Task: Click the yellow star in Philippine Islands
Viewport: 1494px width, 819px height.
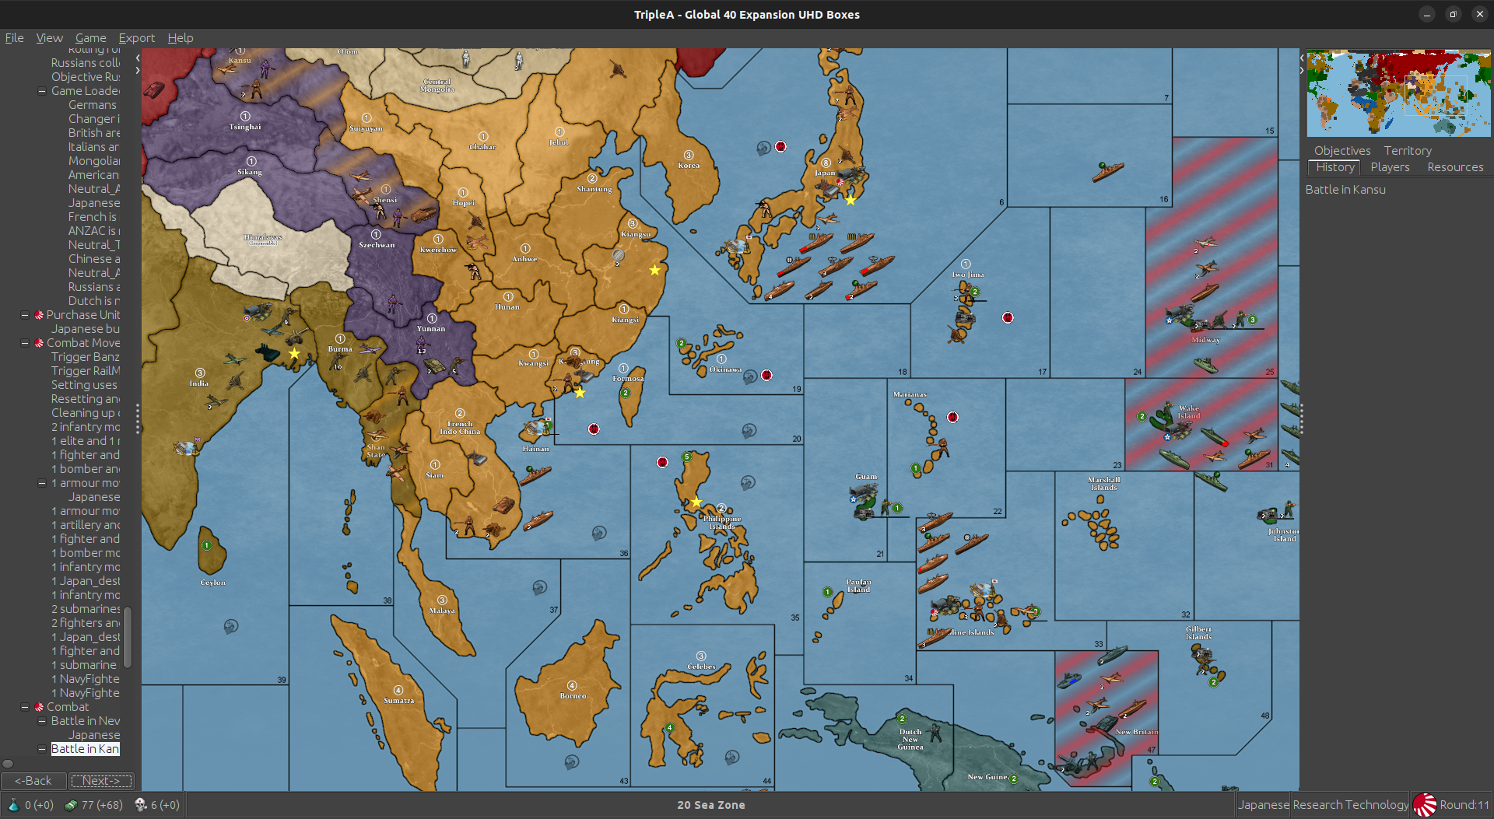Action: (696, 502)
